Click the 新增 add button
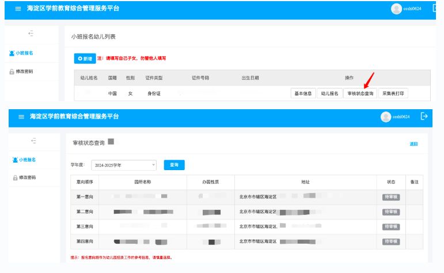 85,59
